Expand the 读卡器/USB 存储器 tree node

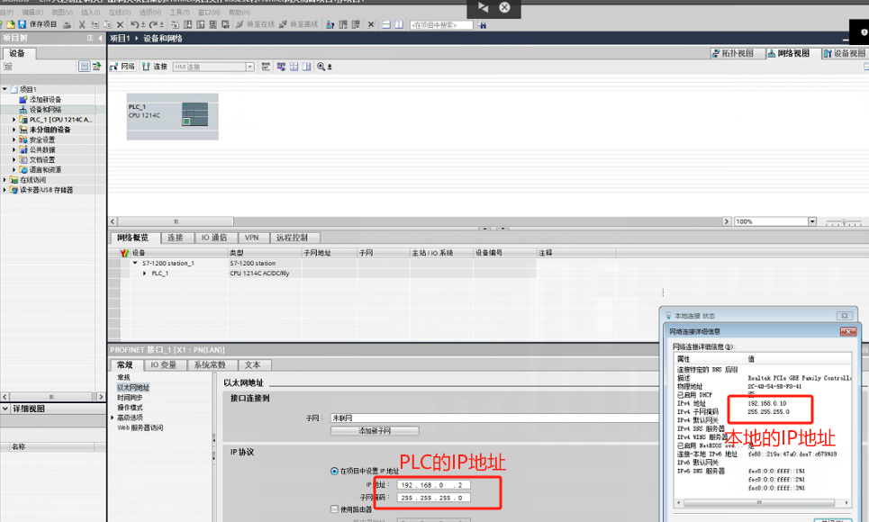(5, 190)
